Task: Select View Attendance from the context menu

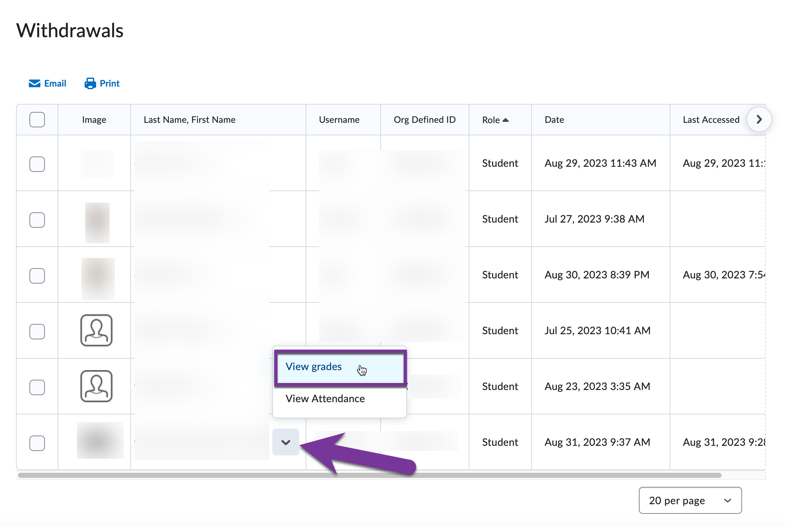Action: (325, 399)
